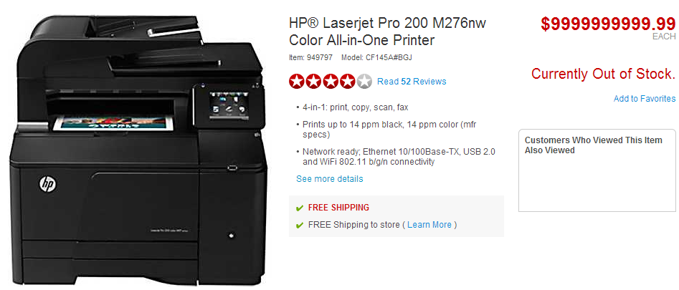
Task: Open Learn More shipping link
Action: [x=429, y=225]
